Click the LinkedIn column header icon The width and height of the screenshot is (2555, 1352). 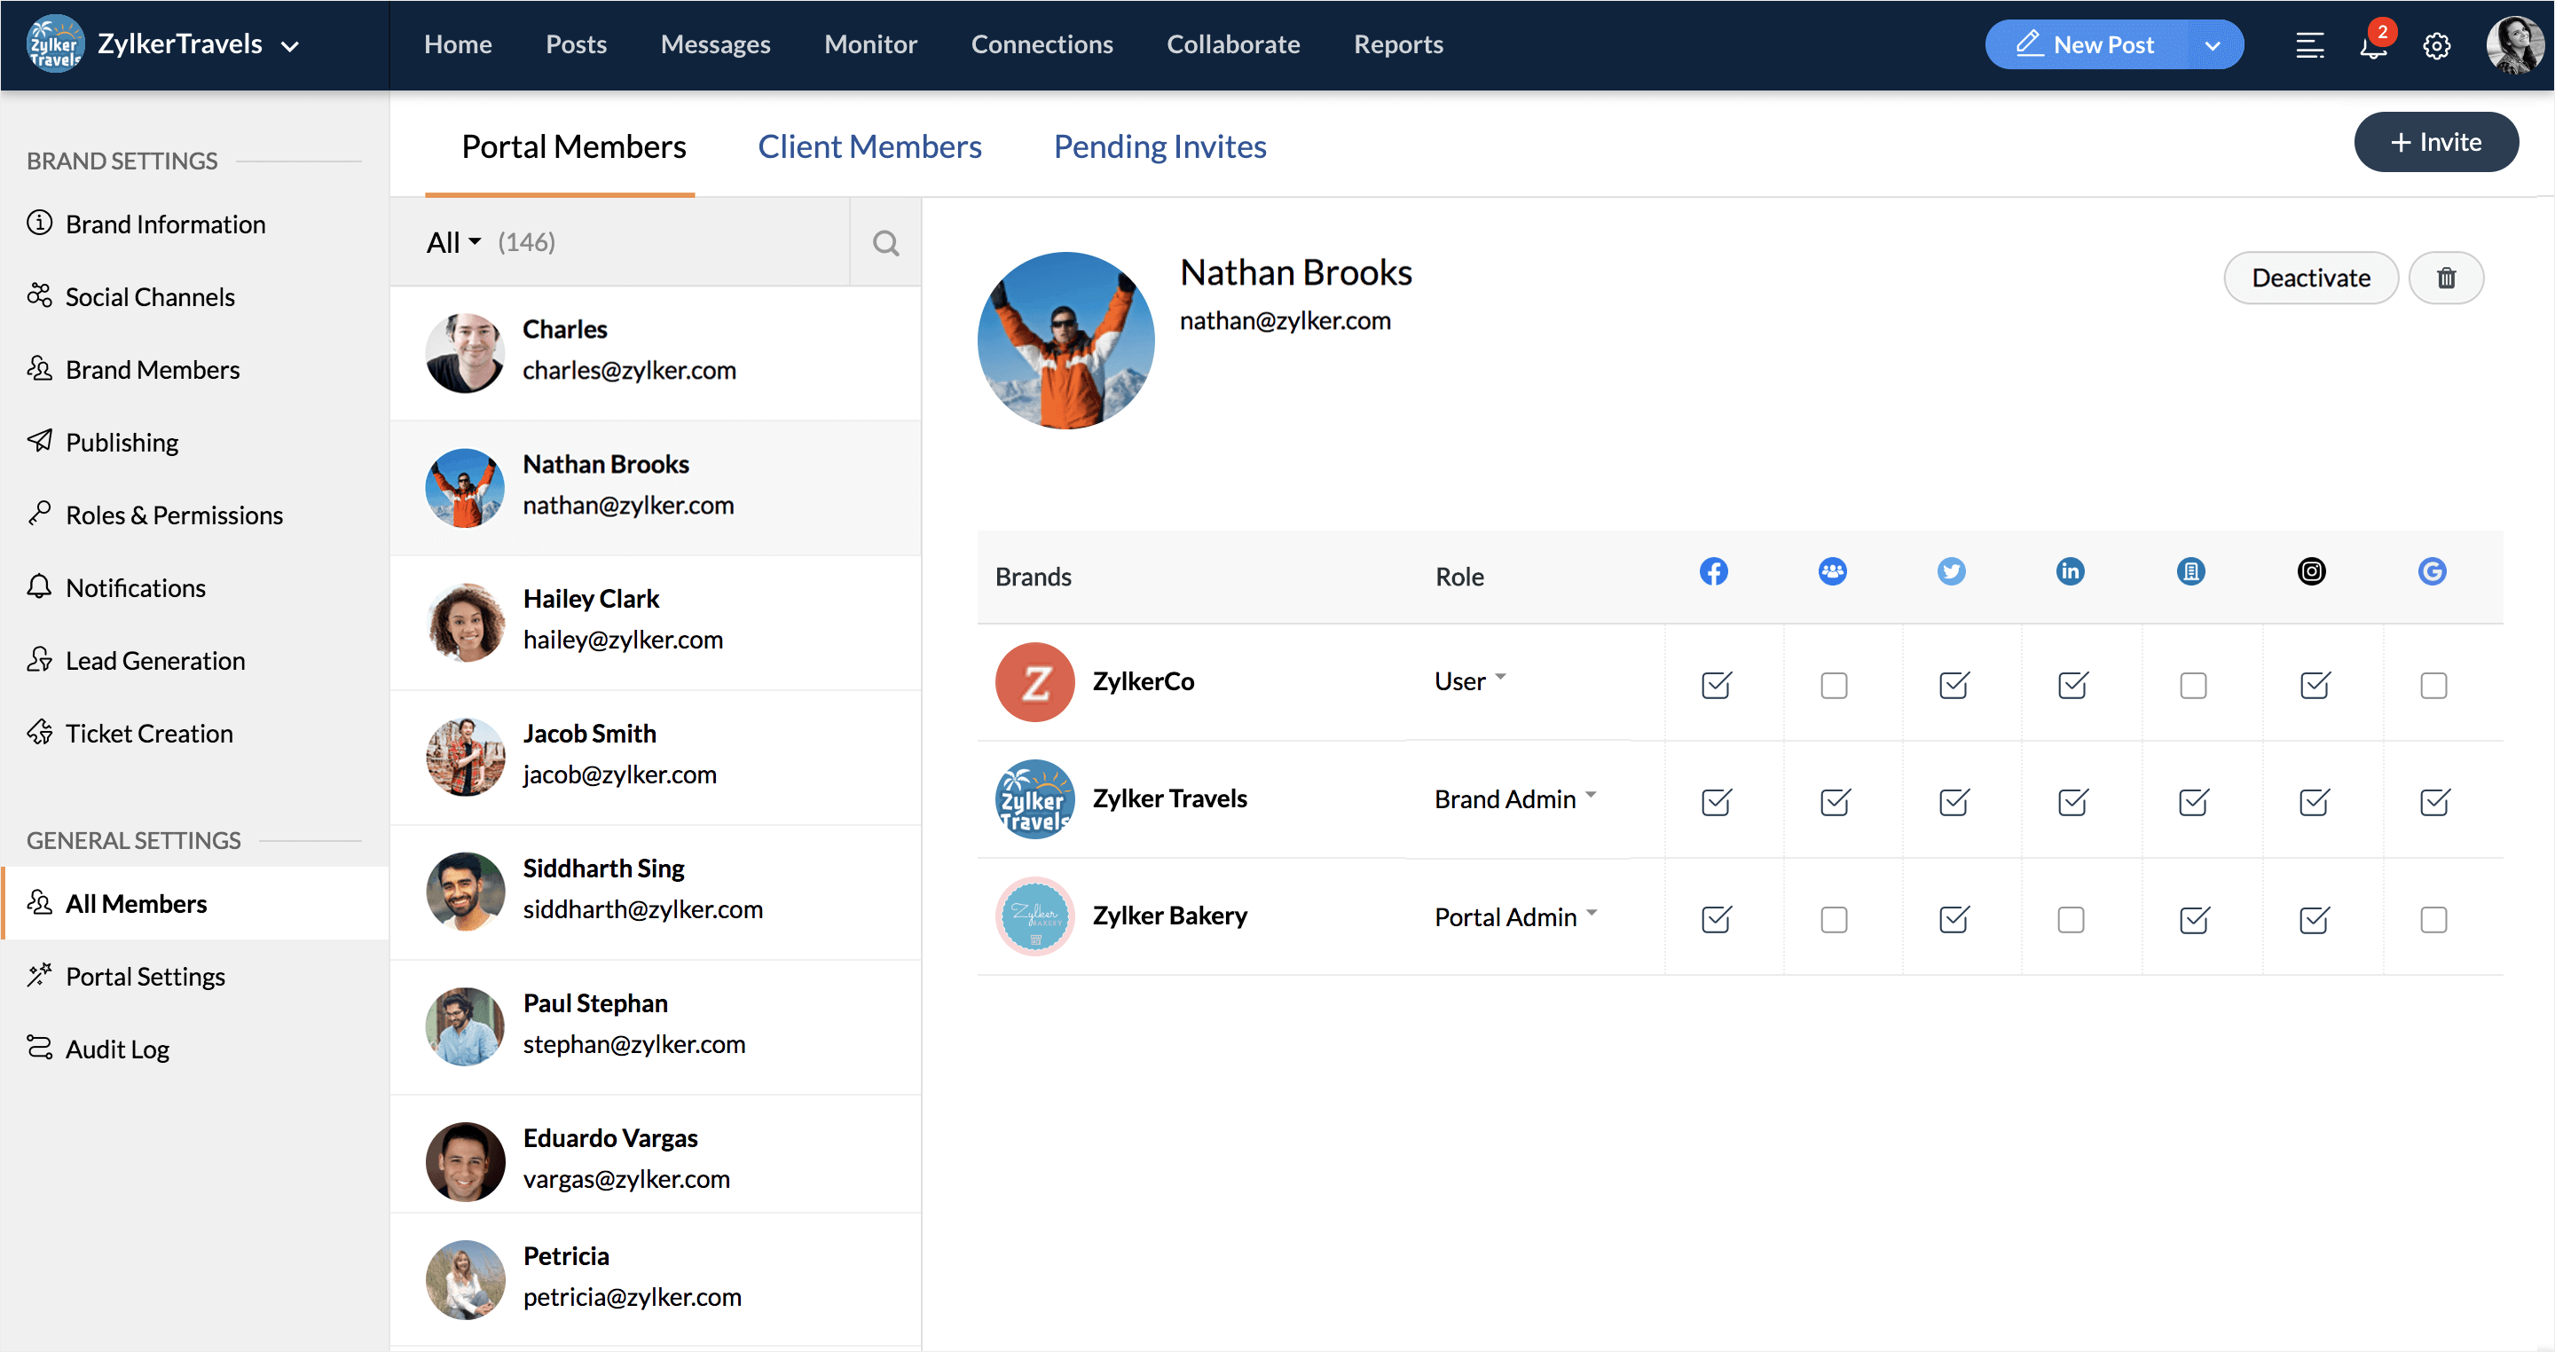[2069, 571]
